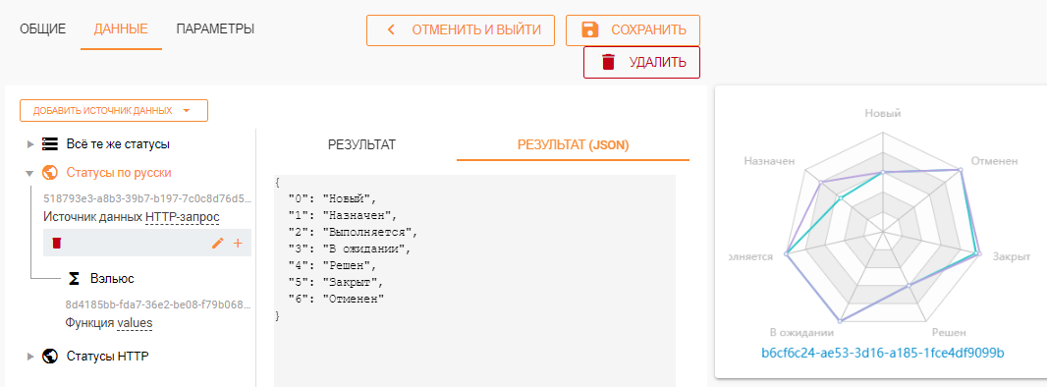
Task: Click the sigma icon beside Вэльюс
Action: coord(75,278)
